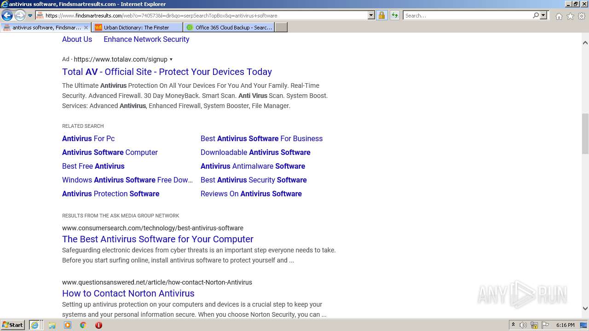The image size is (589, 331).
Task: Select Downloadable Antivirus Software search
Action: point(255,152)
